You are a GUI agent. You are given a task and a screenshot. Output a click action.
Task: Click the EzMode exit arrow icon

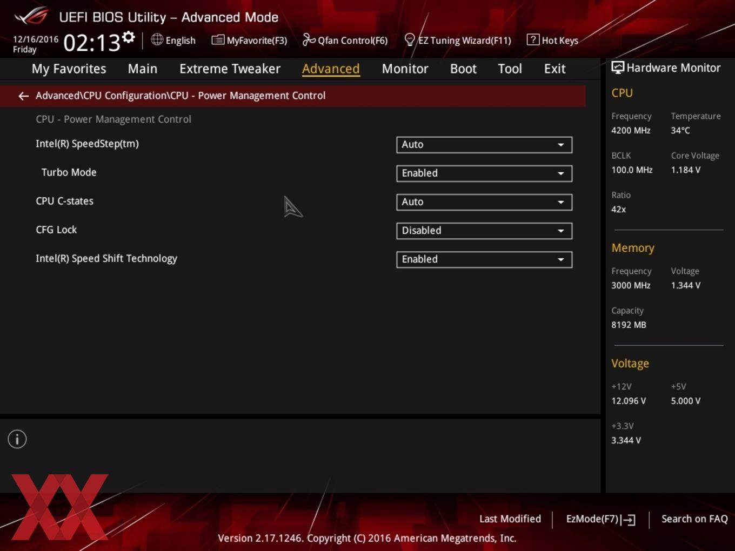(x=628, y=520)
